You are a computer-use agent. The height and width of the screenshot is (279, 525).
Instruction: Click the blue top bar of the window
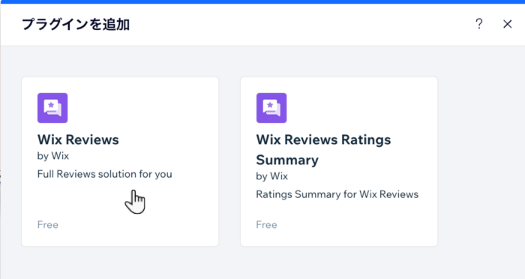point(262,1)
